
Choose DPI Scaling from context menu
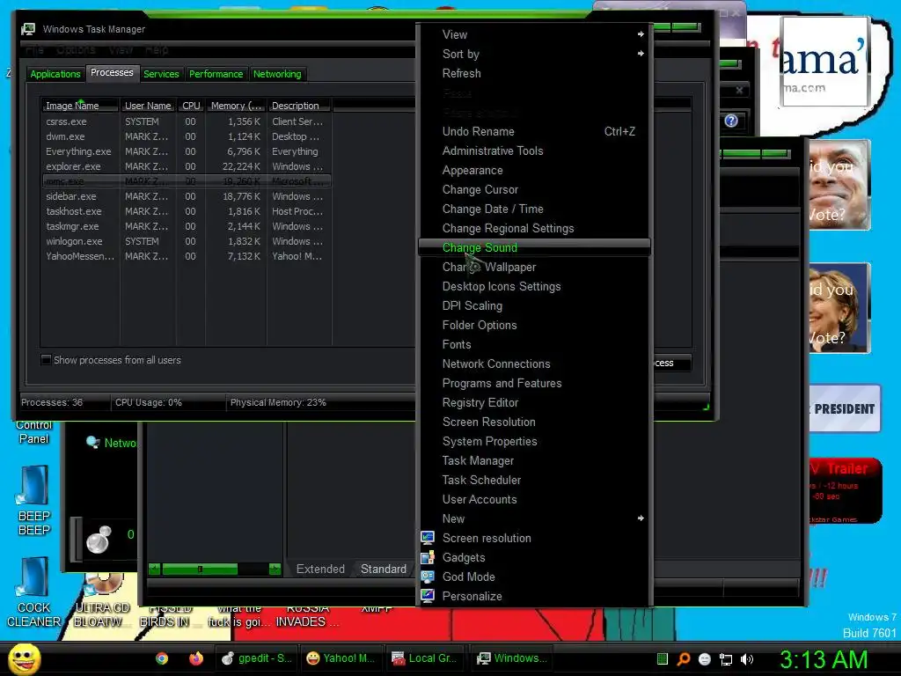[534, 305]
